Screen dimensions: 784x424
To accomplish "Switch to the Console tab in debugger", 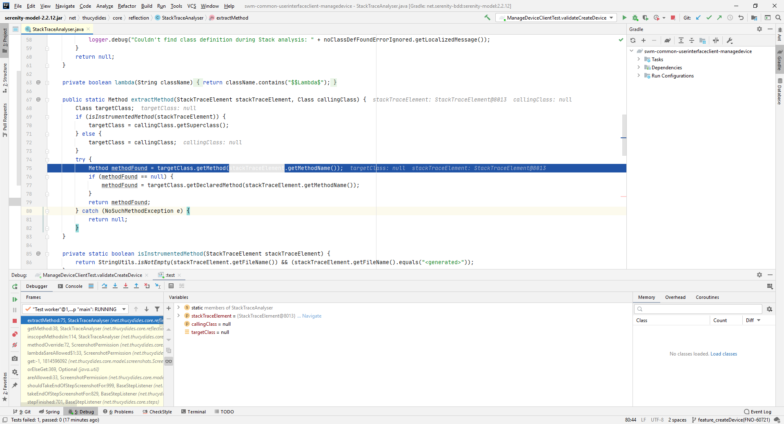I will 70,286.
